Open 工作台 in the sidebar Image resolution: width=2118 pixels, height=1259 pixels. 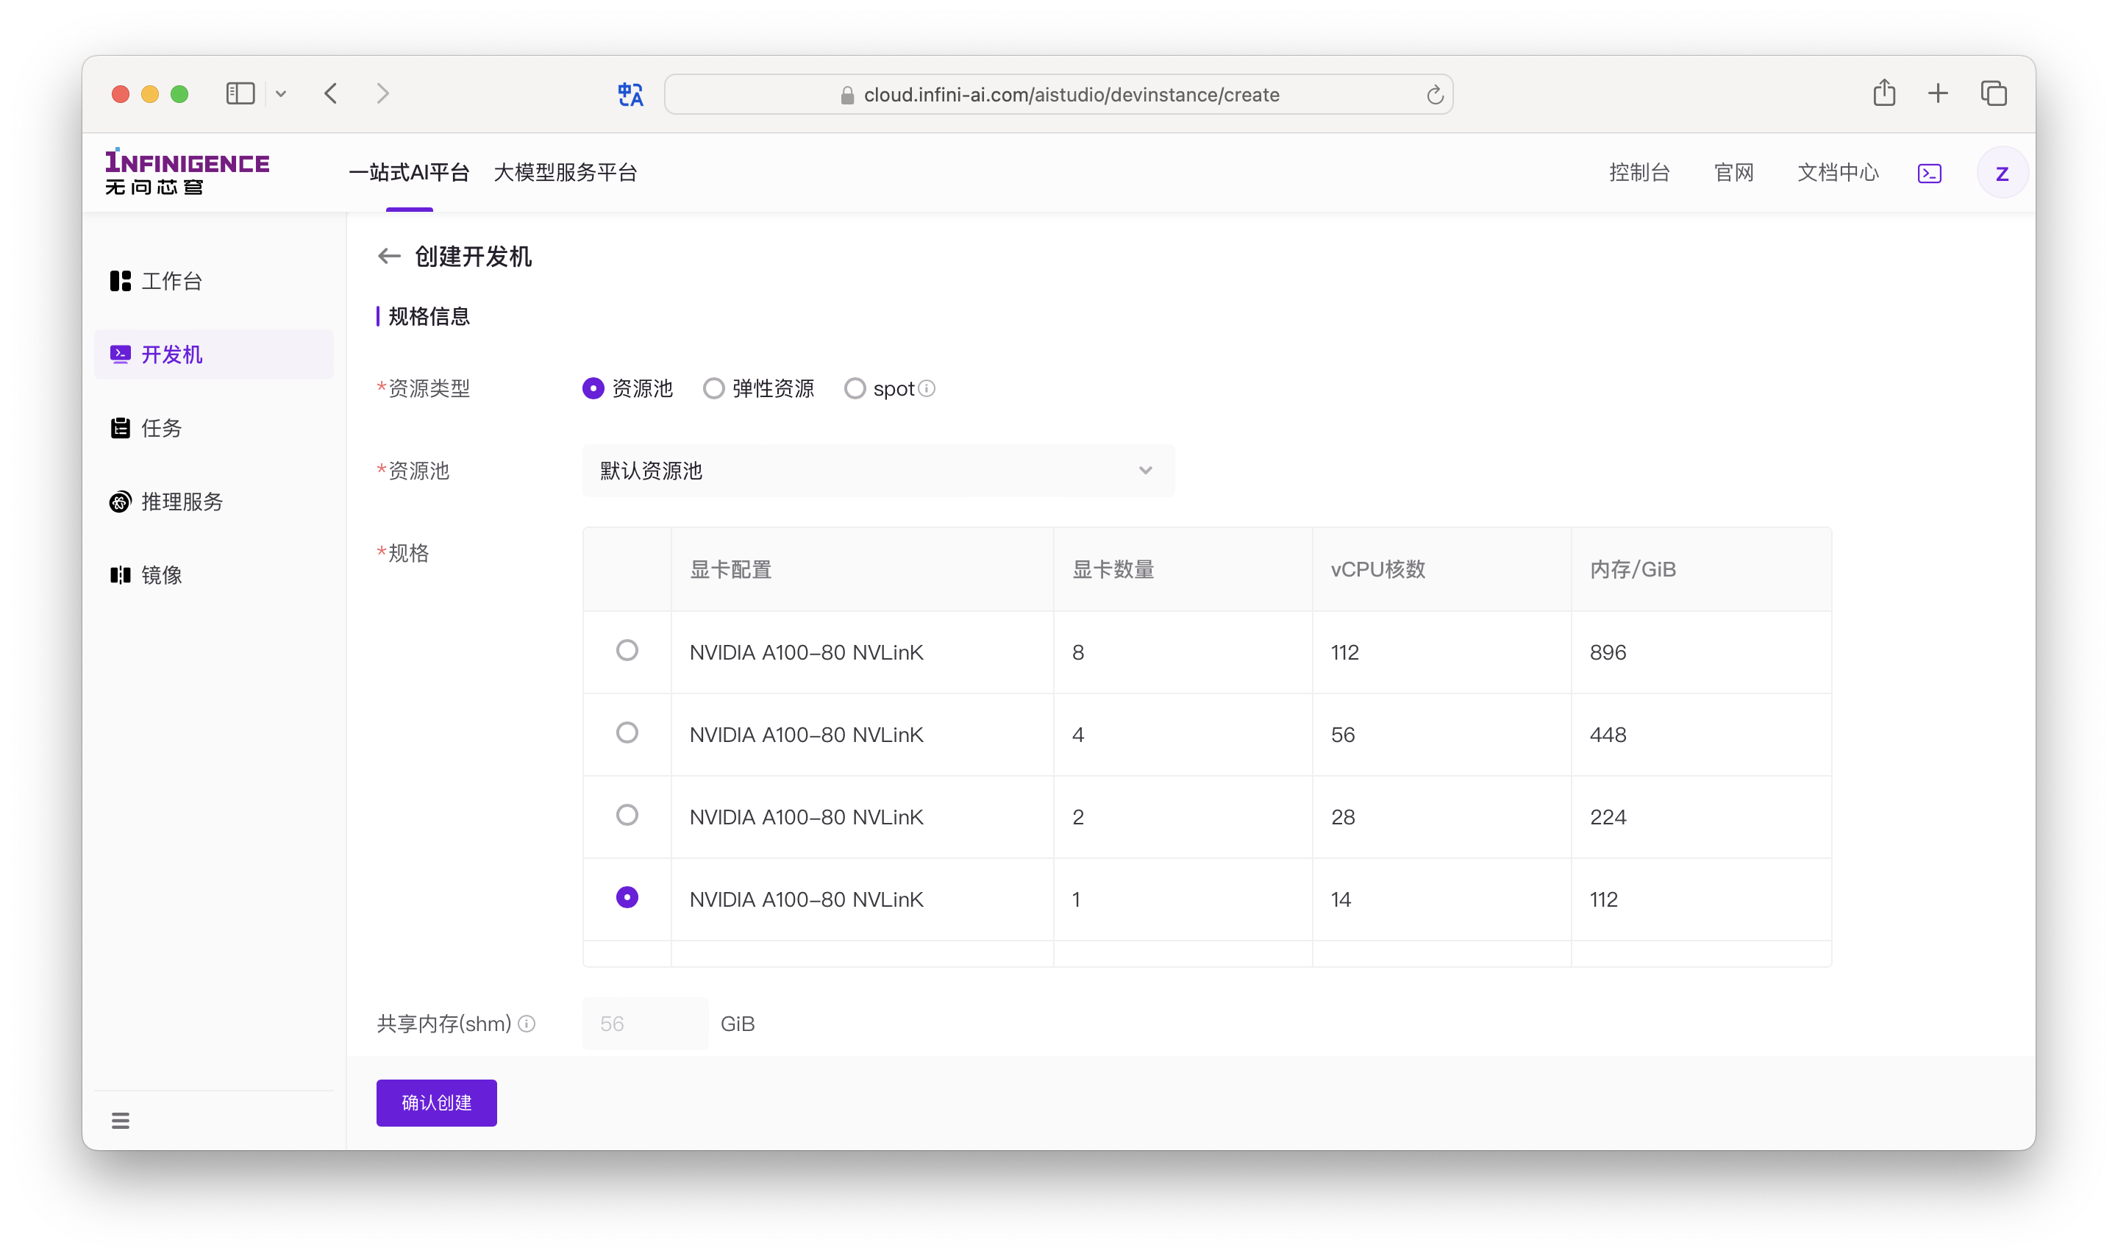(214, 281)
